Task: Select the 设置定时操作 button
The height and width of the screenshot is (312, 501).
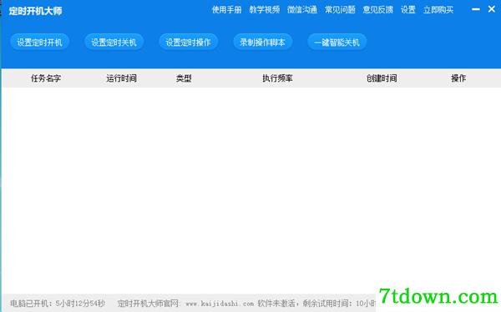Action: point(188,43)
